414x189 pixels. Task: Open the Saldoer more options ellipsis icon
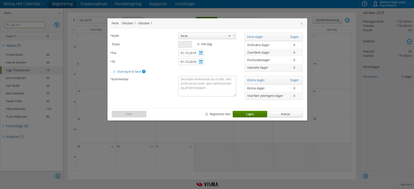click(x=409, y=41)
